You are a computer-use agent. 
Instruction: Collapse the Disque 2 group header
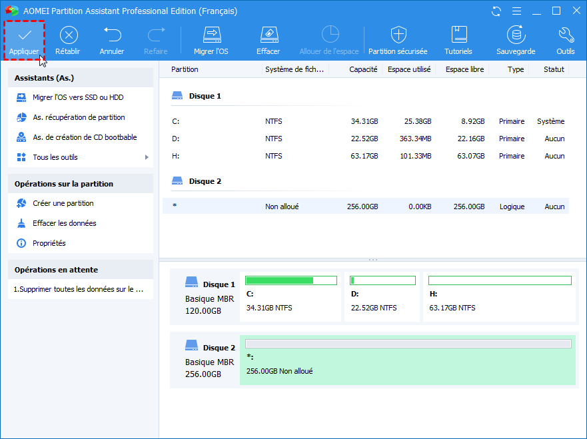point(205,181)
